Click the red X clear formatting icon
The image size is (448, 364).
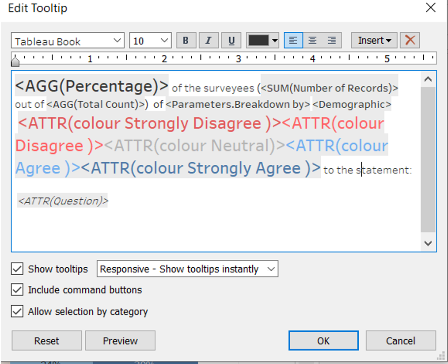(x=410, y=41)
